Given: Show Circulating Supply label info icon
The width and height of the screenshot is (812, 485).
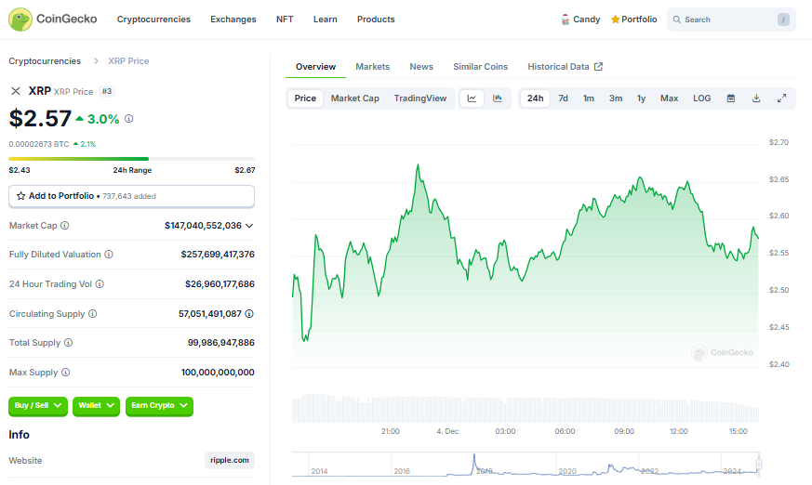Looking at the screenshot, I should tap(92, 314).
